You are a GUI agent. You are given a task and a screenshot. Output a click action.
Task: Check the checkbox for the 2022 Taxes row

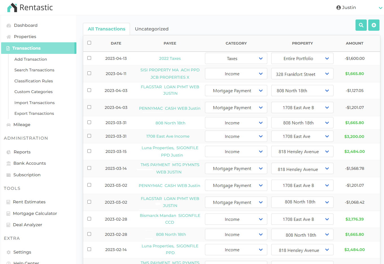(x=89, y=58)
